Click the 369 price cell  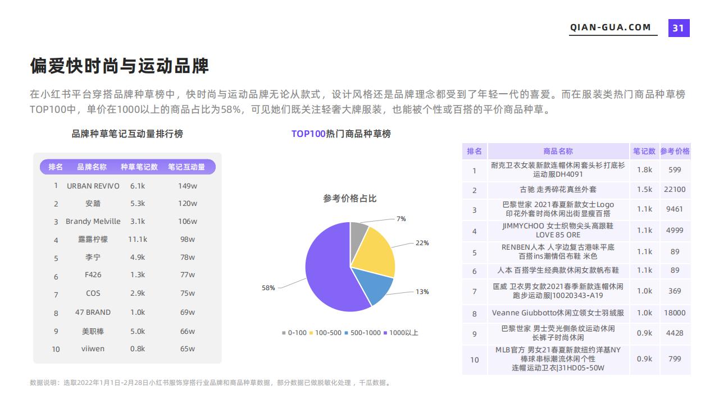pos(675,291)
